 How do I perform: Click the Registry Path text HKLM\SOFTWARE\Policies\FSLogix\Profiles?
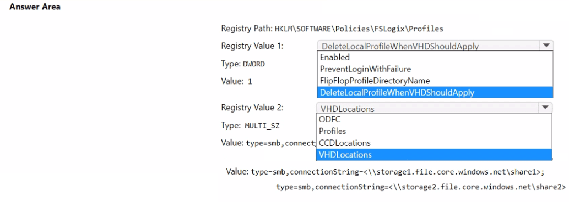pos(359,29)
